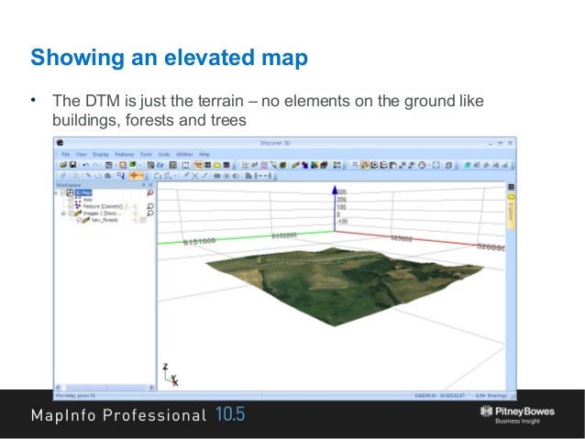The width and height of the screenshot is (585, 439).
Task: Click the yellow folder toolbar icon
Action: click(x=217, y=165)
